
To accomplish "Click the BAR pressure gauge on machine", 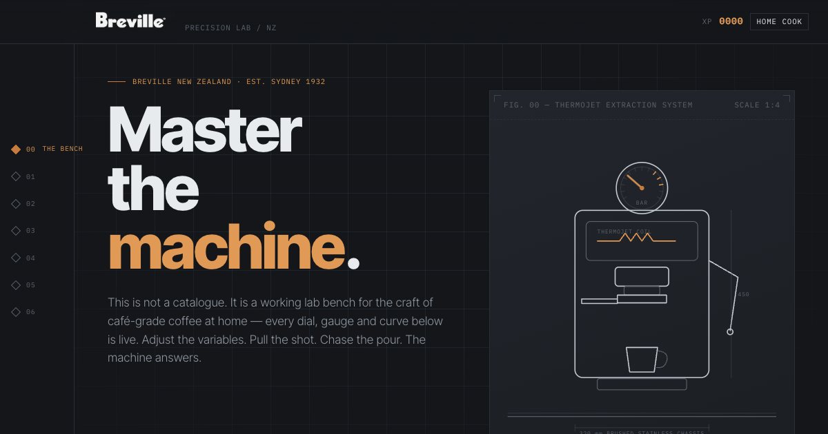I will (642, 187).
